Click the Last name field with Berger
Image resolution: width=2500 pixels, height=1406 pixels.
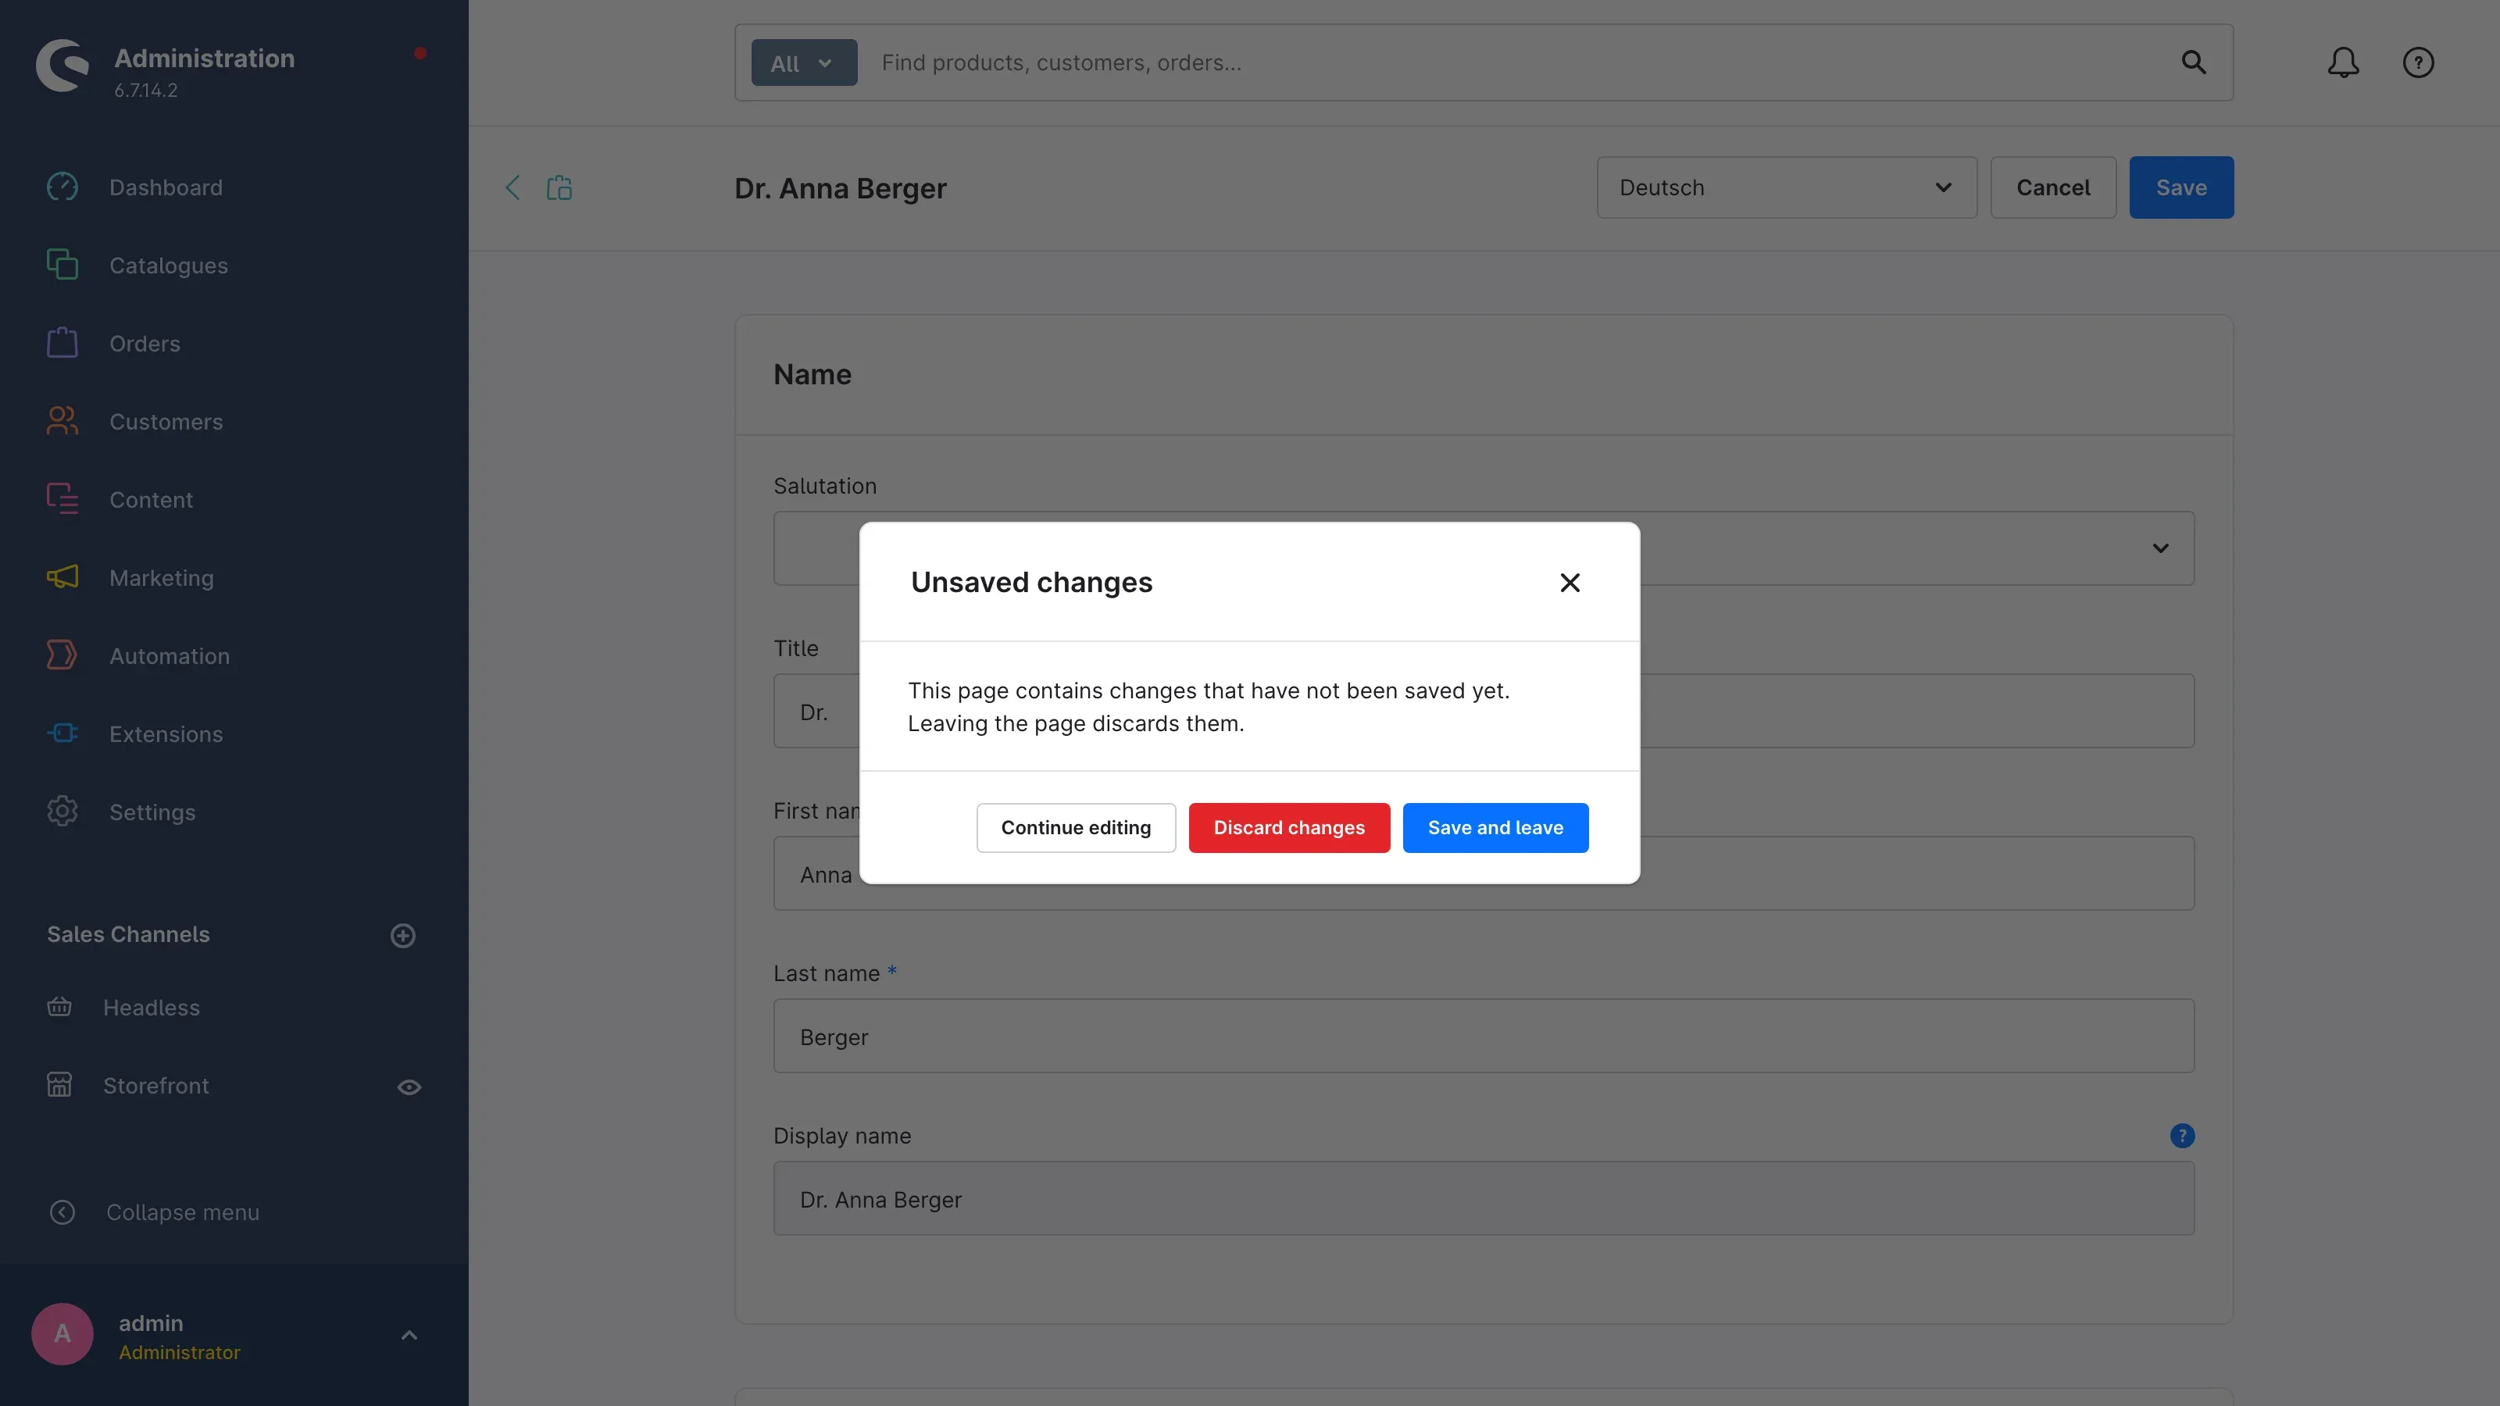click(1483, 1035)
